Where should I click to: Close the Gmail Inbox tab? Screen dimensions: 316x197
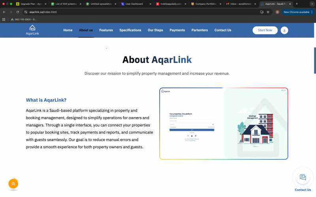pyautogui.click(x=255, y=4)
